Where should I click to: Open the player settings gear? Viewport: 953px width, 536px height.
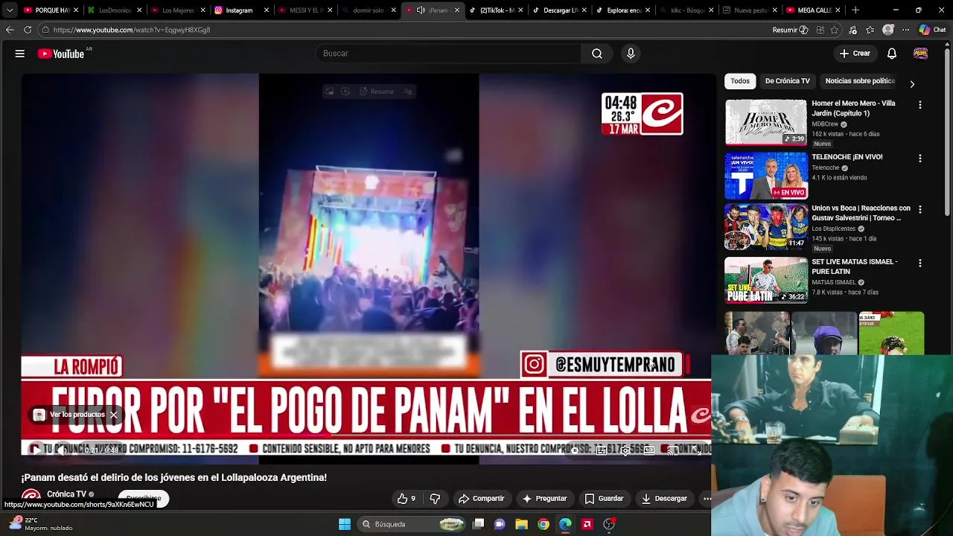(625, 450)
